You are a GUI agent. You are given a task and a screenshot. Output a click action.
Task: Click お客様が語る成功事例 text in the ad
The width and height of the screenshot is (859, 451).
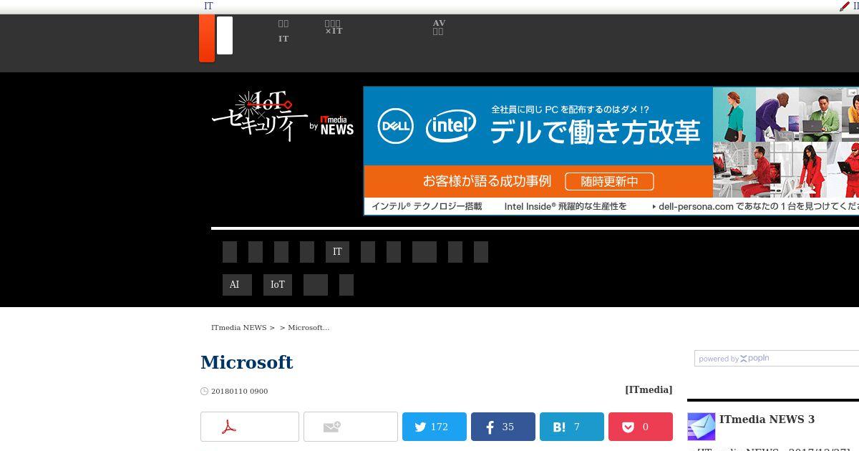click(x=487, y=181)
